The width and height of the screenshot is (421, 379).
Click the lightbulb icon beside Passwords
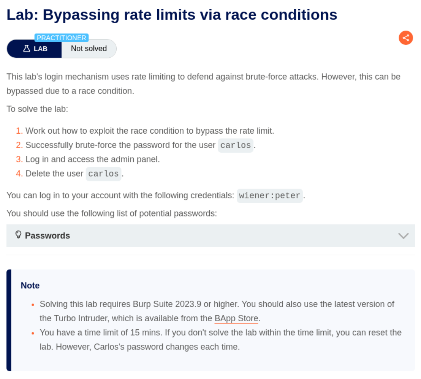(x=18, y=235)
